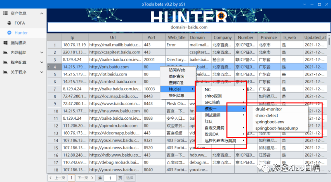Sort by the Url column header
Screen dimensions: 331x182
(115, 37)
